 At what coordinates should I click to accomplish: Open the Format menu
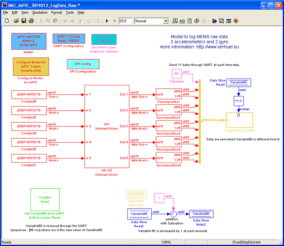point(57,13)
